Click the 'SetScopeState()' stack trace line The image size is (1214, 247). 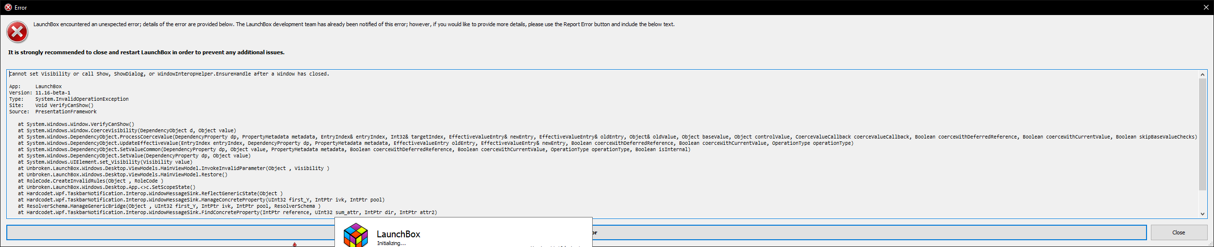click(107, 187)
